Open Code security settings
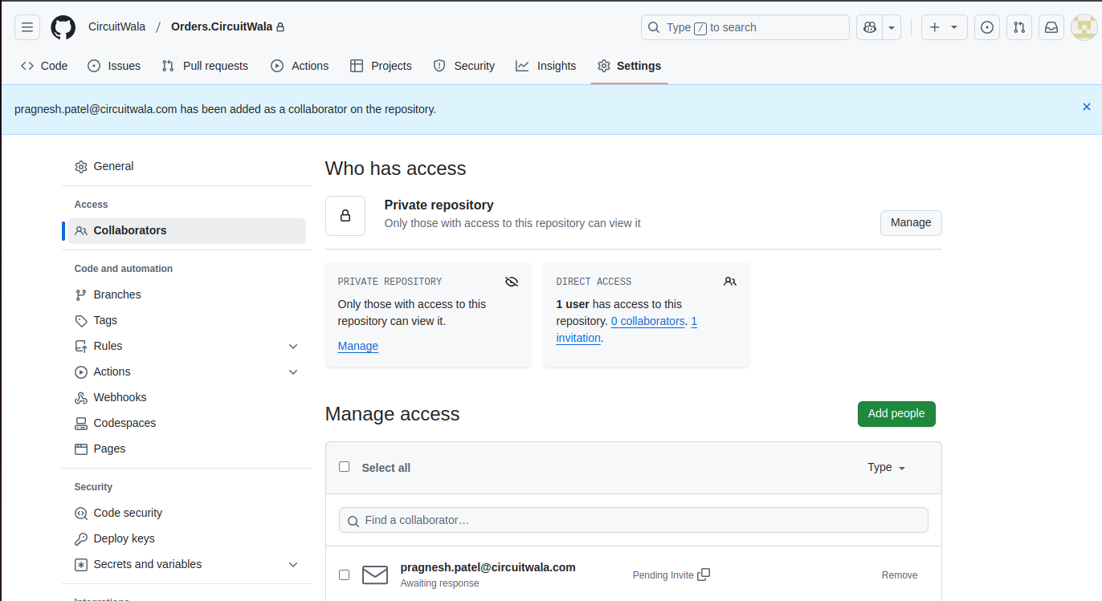Viewport: 1102px width, 601px height. coord(187,513)
